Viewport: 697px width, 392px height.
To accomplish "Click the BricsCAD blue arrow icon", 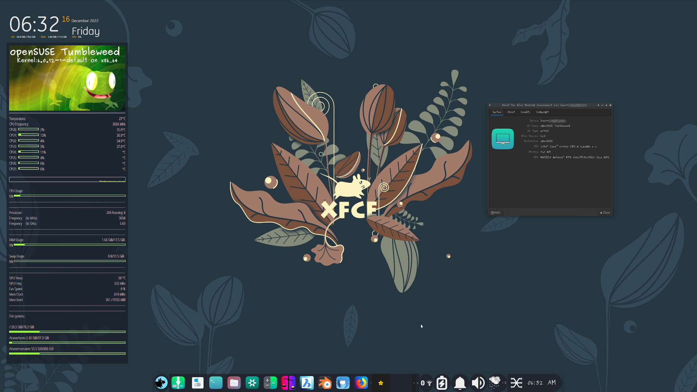I will 307,383.
